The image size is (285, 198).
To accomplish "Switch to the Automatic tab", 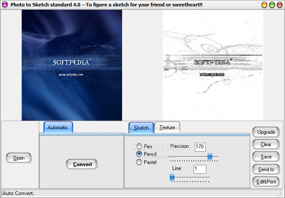I will (x=58, y=127).
